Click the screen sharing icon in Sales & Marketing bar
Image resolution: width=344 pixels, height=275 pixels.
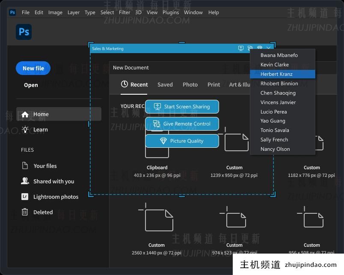pos(240,48)
